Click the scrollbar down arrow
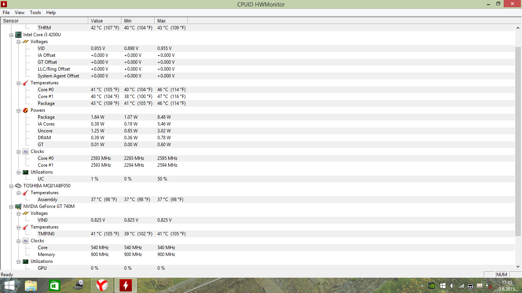 pos(518,267)
